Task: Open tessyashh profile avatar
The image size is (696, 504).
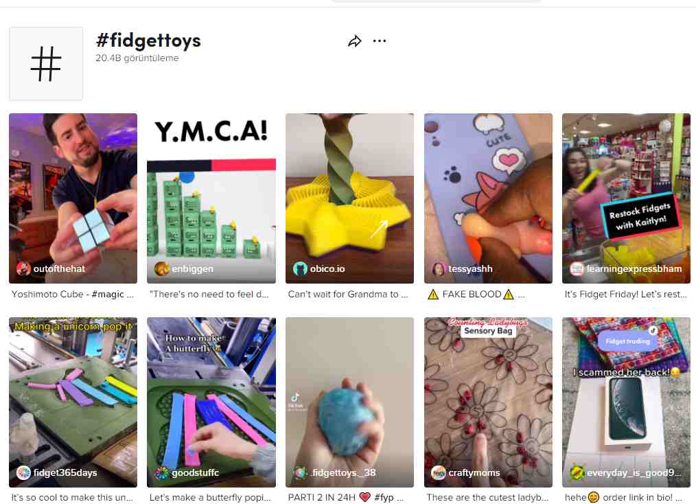Action: [439, 268]
